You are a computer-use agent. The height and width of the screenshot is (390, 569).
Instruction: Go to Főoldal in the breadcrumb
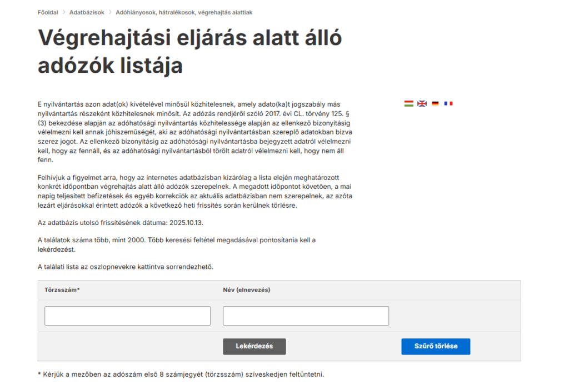(x=48, y=12)
